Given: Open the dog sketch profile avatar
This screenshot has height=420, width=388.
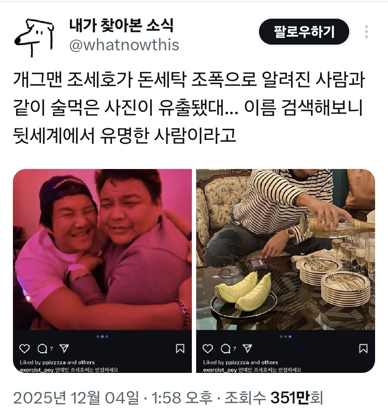Looking at the screenshot, I should pos(34,37).
